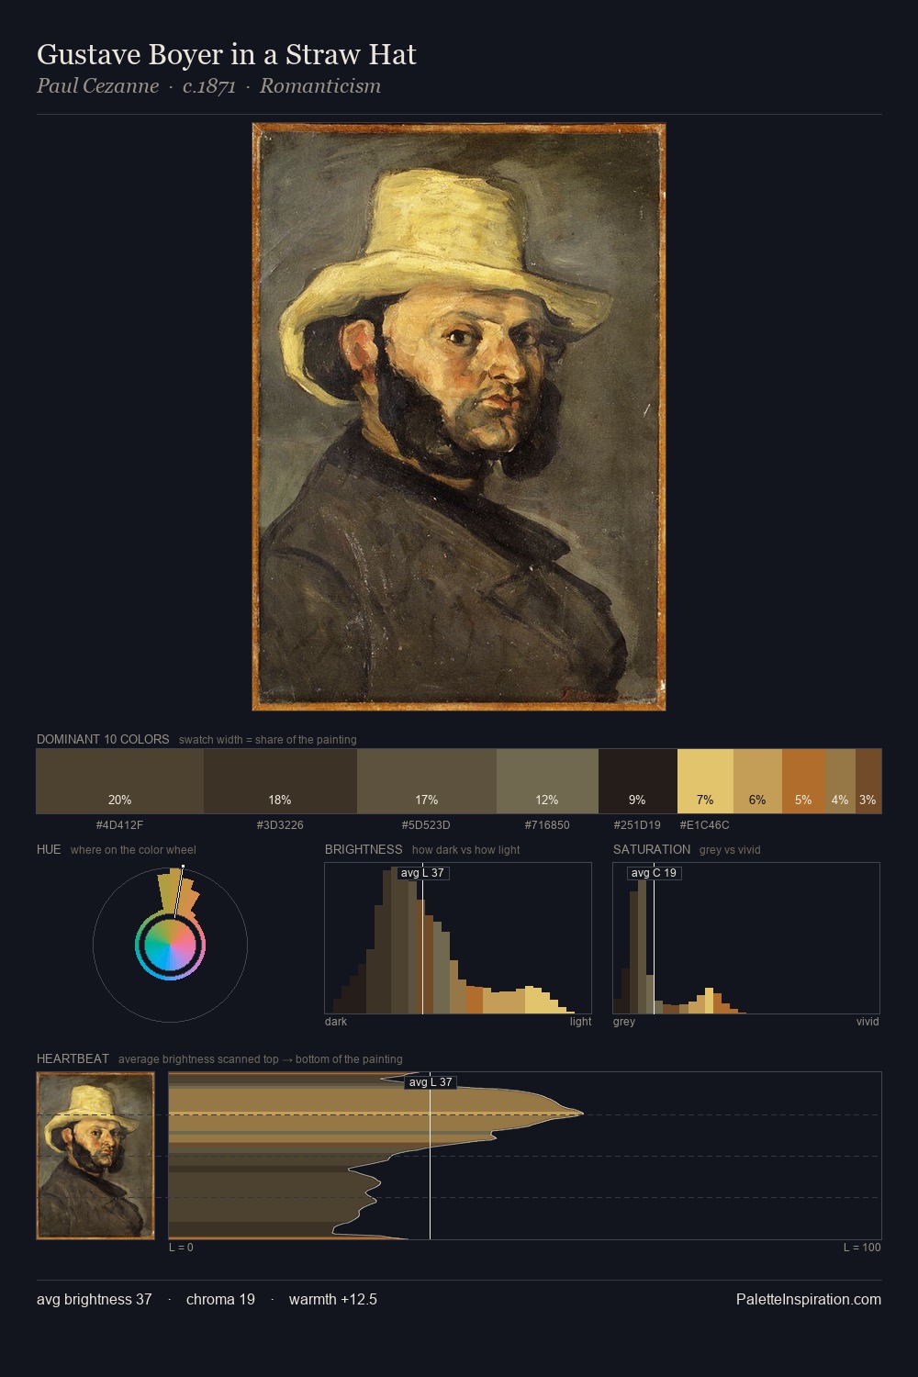Click the hex code #251D19
Screen dimensions: 918x1377
point(637,825)
